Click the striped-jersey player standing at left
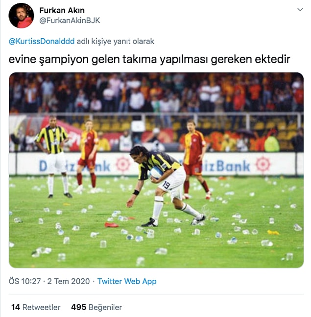Screen dimensions: 311x317 [x=53, y=157]
